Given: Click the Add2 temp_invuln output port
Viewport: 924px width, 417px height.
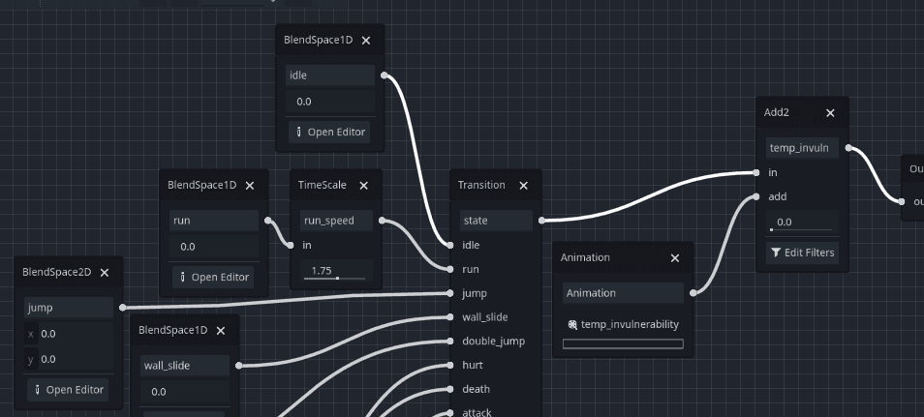Looking at the screenshot, I should (848, 148).
